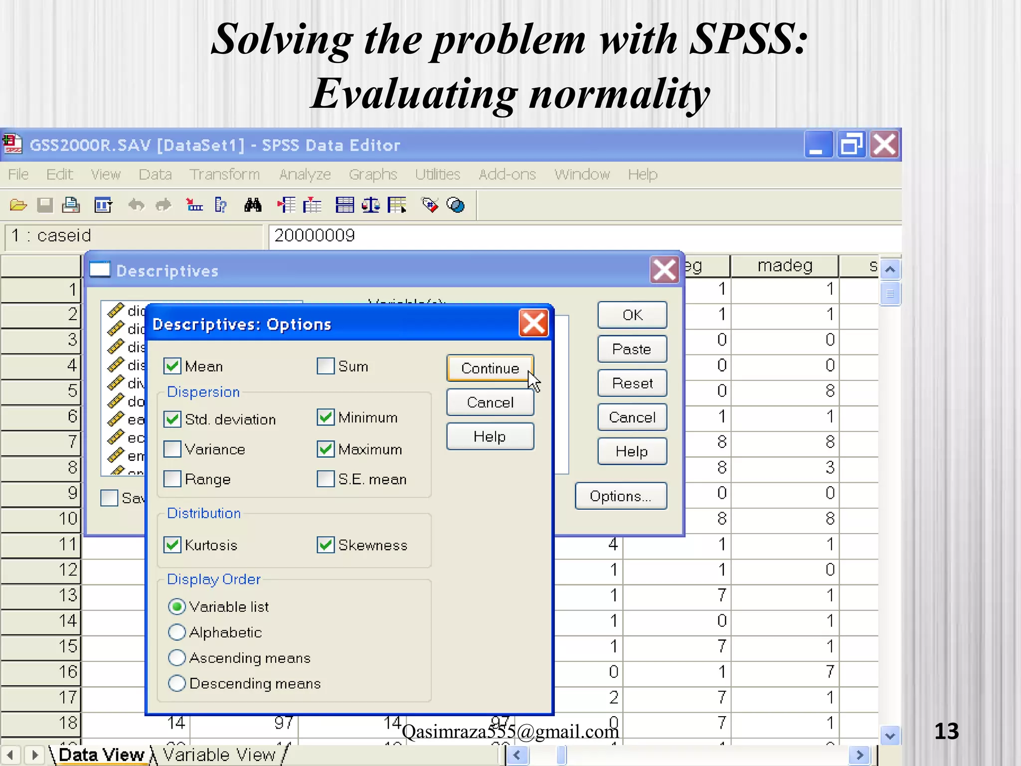Image resolution: width=1021 pixels, height=766 pixels.
Task: Select the Variable list radio option
Action: pyautogui.click(x=177, y=606)
